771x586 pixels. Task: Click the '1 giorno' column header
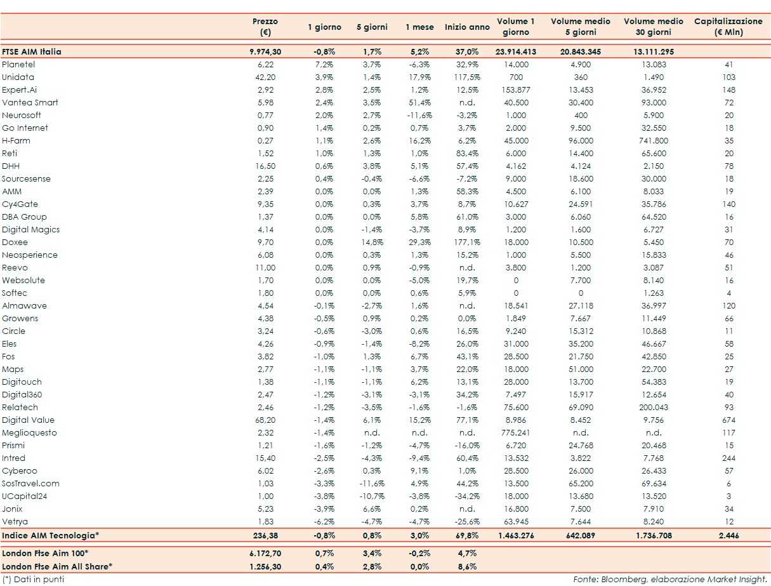(x=324, y=27)
